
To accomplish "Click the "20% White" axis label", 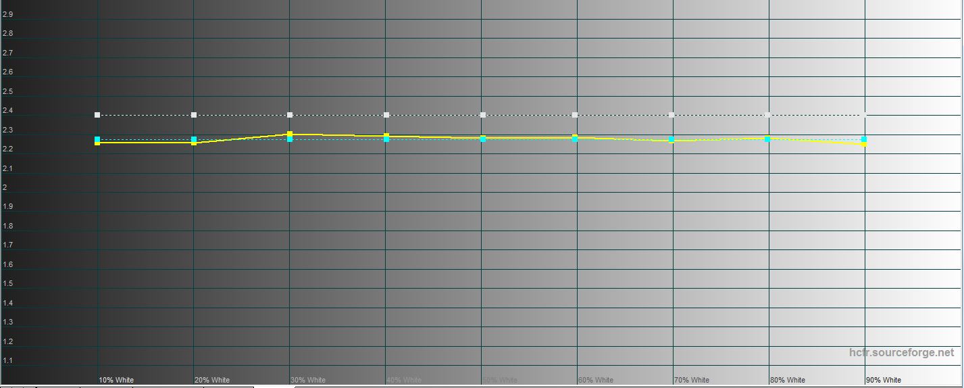I will (212, 380).
